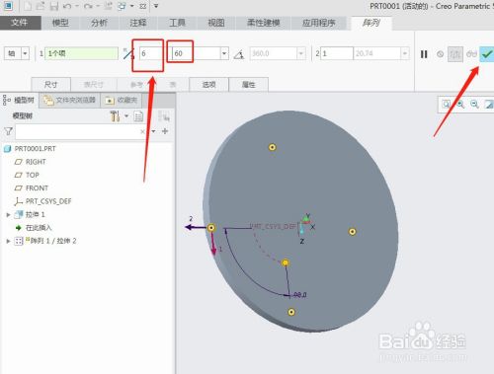Select the TOP datum plane
494x374 pixels.
pos(33,175)
